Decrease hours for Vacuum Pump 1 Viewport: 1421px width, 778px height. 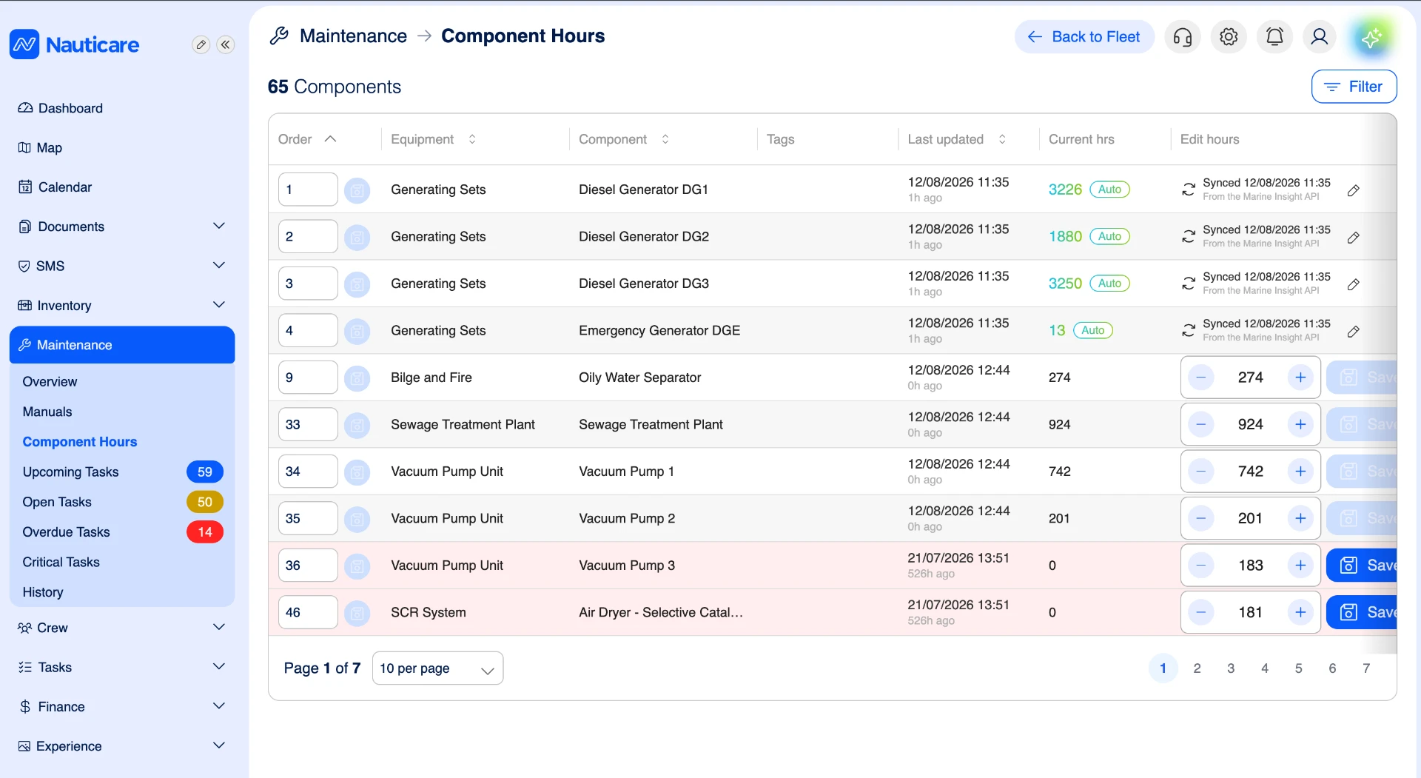[x=1200, y=472]
